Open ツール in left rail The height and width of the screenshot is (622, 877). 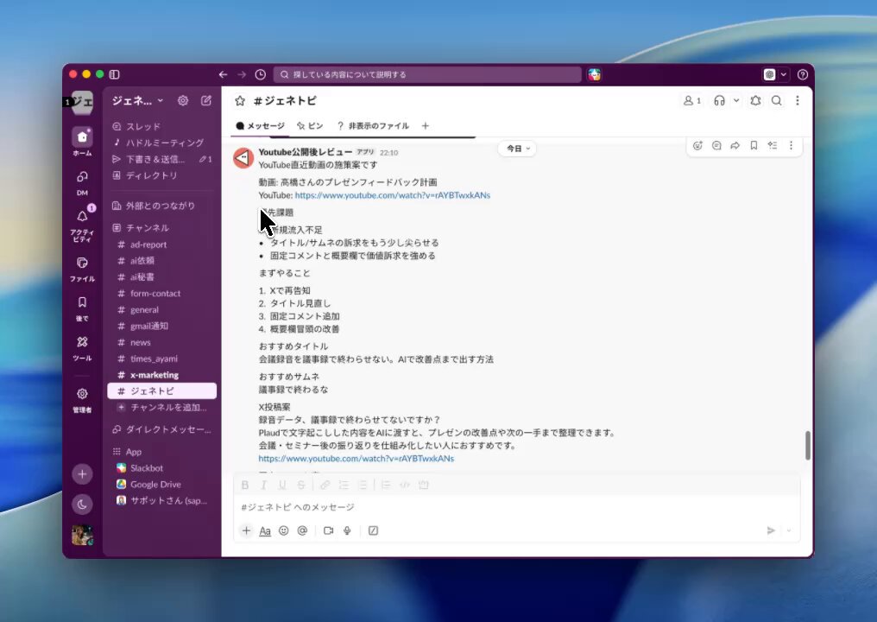82,348
